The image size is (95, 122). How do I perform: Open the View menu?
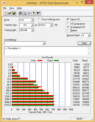12,8
